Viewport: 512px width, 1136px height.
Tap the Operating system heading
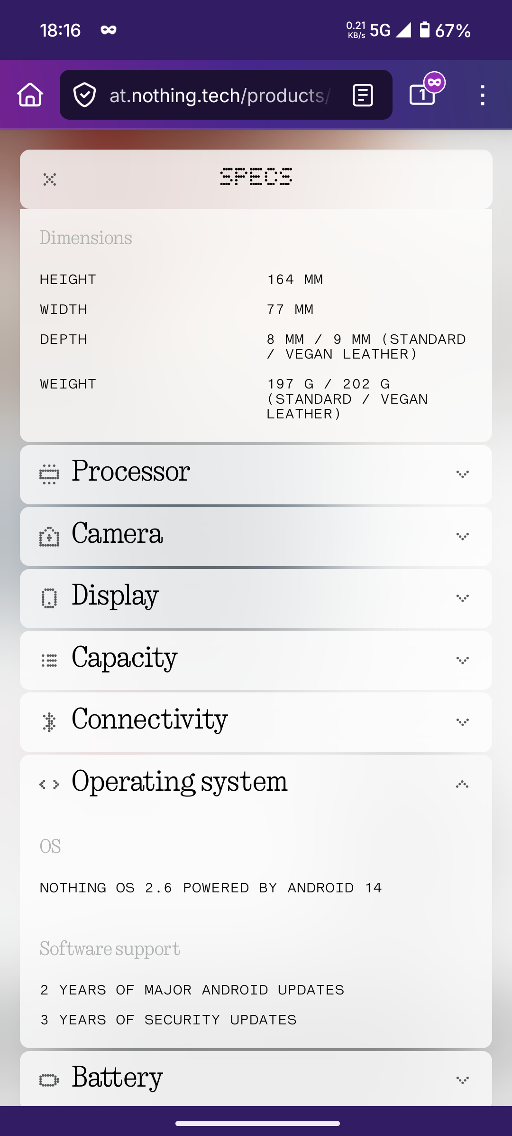[179, 783]
